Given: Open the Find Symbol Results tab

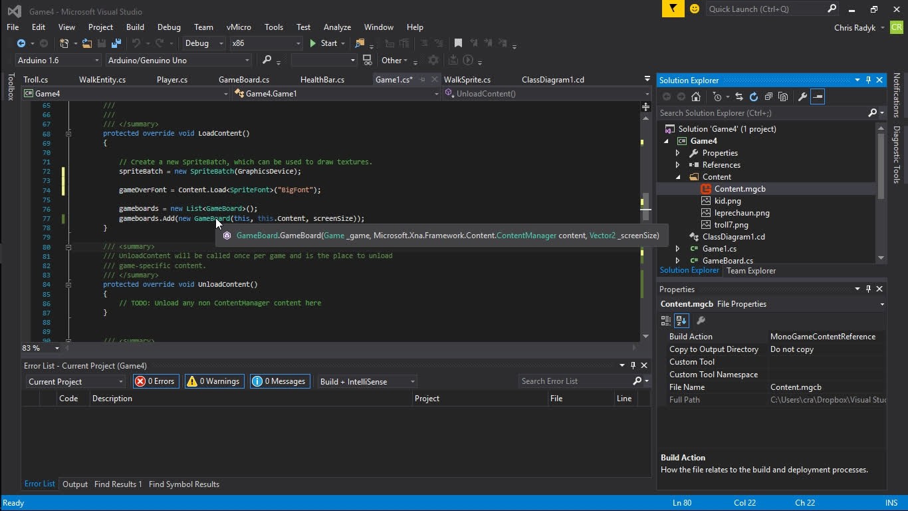Looking at the screenshot, I should point(184,484).
